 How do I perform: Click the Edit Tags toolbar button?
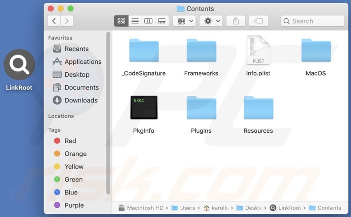[258, 21]
